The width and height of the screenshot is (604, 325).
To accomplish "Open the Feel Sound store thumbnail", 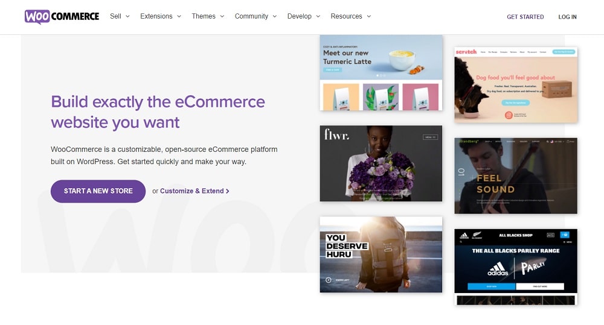I will (x=516, y=176).
